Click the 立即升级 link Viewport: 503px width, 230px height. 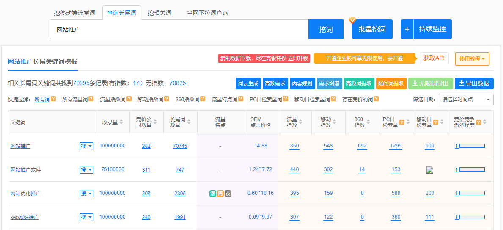[x=298, y=58]
